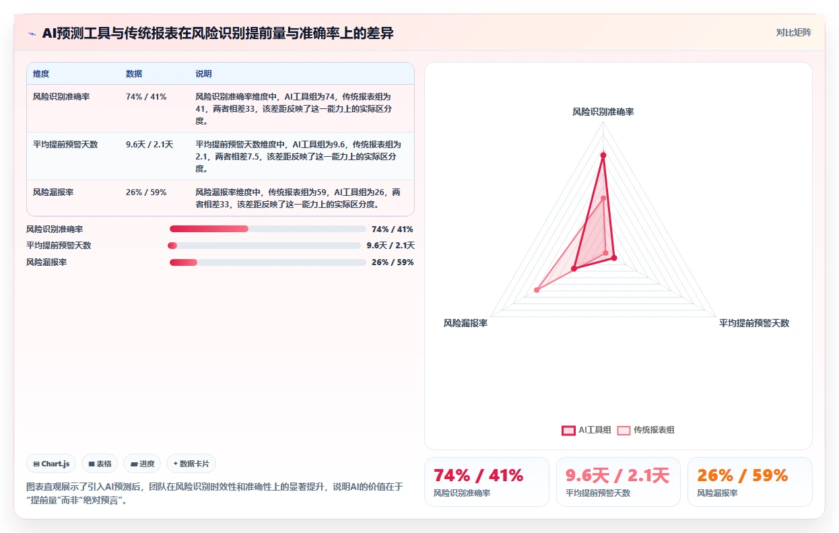Click the 平均提前预警天数 progress bar

[264, 246]
